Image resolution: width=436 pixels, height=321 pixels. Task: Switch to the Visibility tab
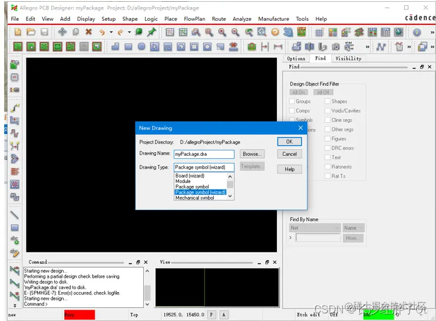[348, 58]
